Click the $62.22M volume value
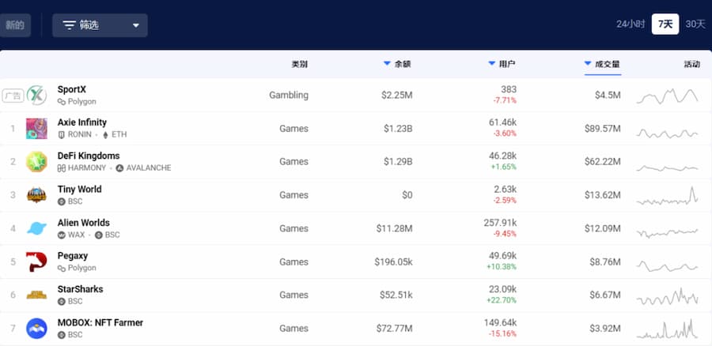Screen dimensions: 712x346 click(603, 162)
